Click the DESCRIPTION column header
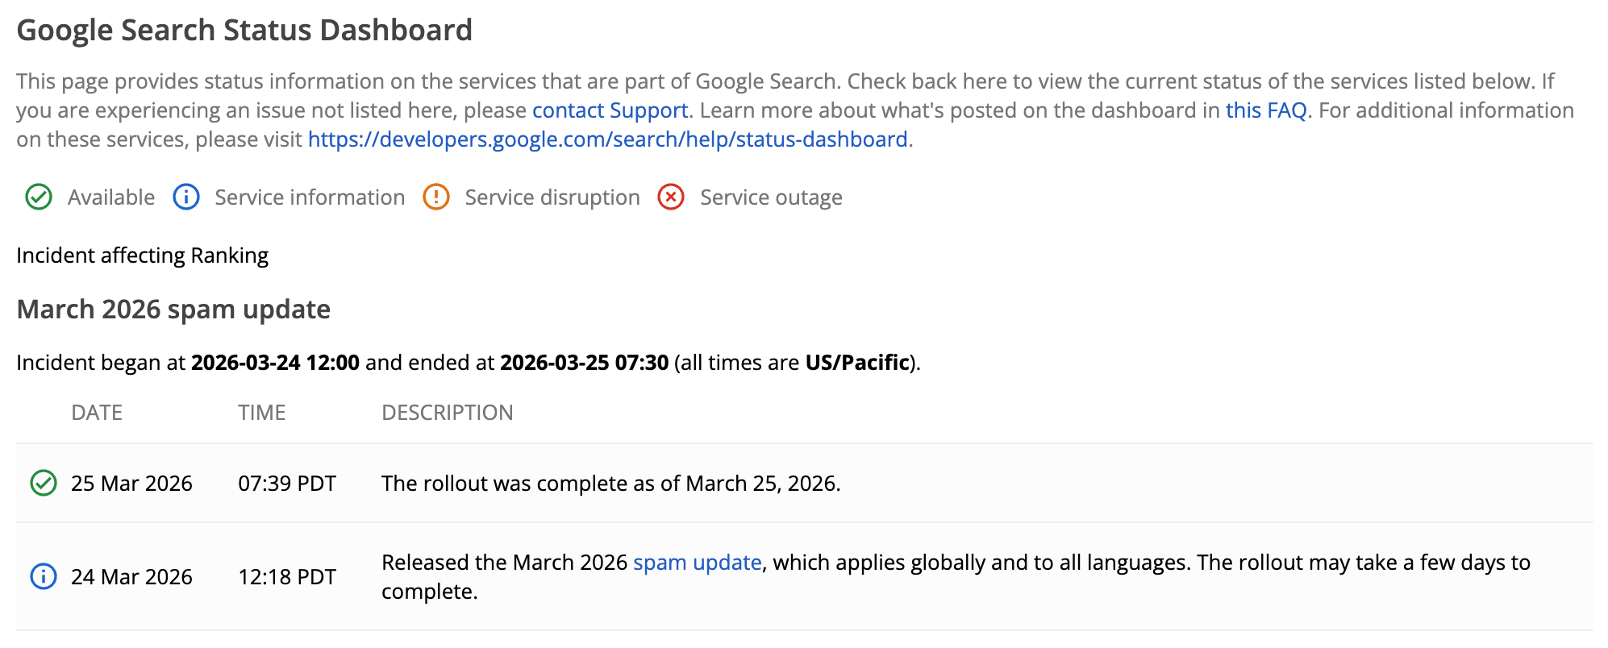The width and height of the screenshot is (1608, 648). click(447, 413)
